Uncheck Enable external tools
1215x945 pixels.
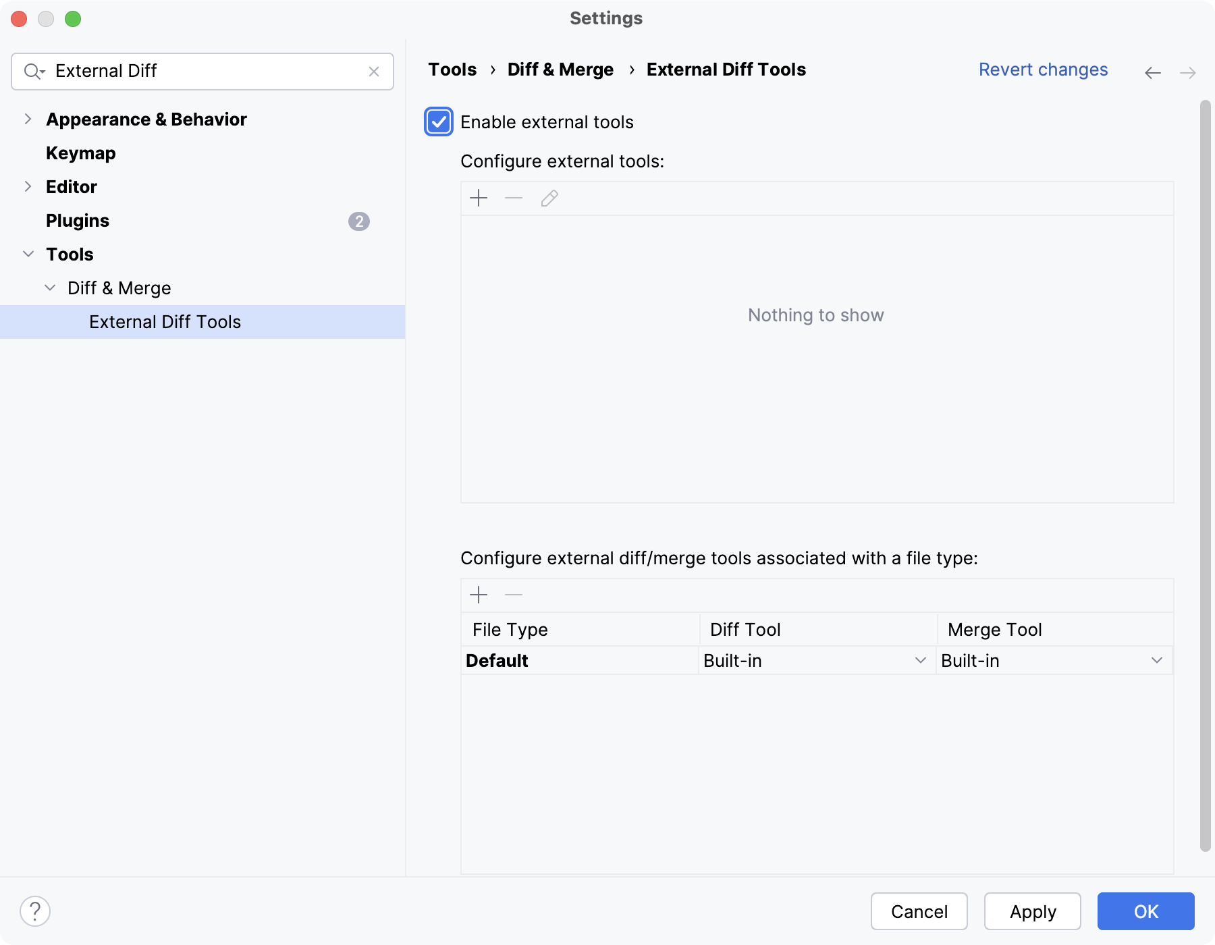[438, 122]
